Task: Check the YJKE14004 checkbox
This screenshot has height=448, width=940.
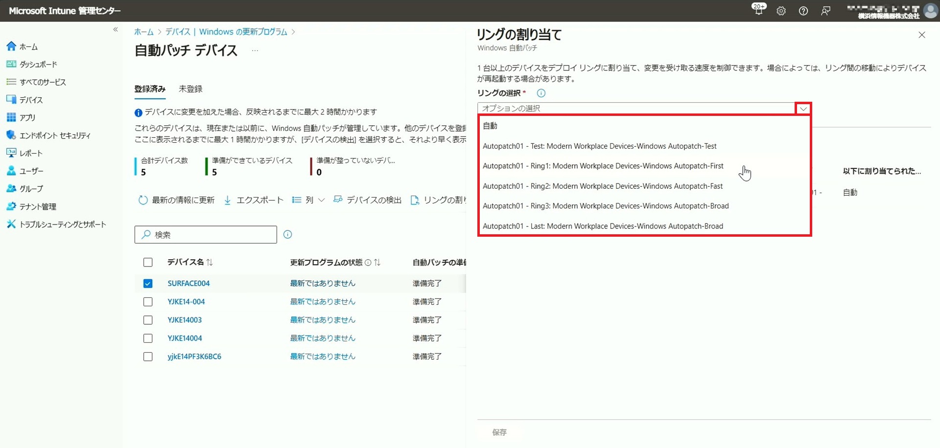Action: (x=148, y=338)
